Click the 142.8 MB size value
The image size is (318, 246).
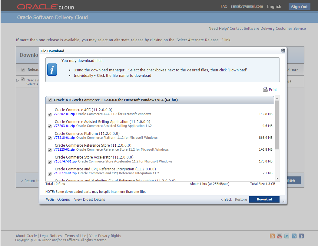pos(266,114)
